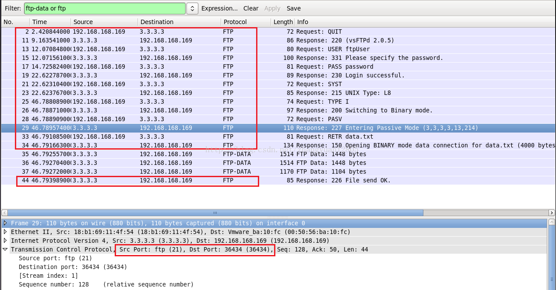Select packet 37 FTP Data: 1104 bytes

[278, 171]
